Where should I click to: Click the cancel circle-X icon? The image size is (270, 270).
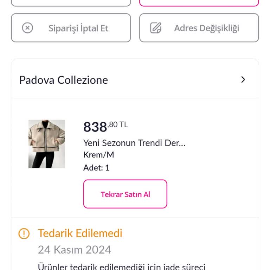tap(27, 28)
